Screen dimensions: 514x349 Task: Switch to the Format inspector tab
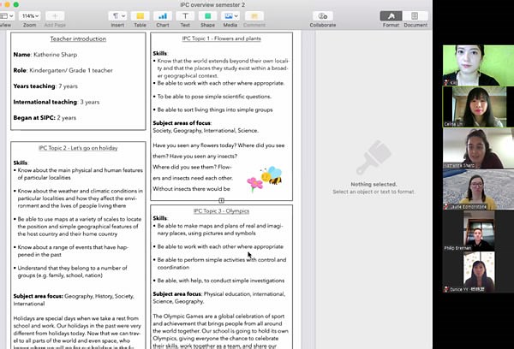coord(391,15)
